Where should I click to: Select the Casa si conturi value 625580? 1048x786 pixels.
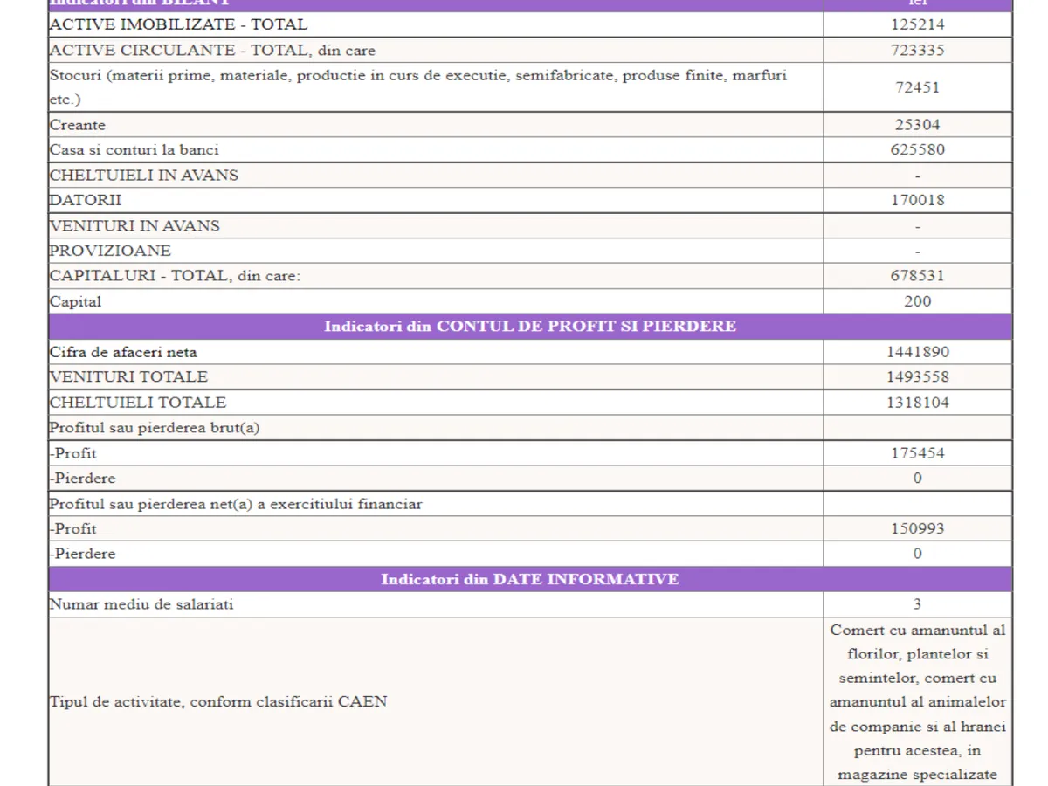[x=917, y=149]
